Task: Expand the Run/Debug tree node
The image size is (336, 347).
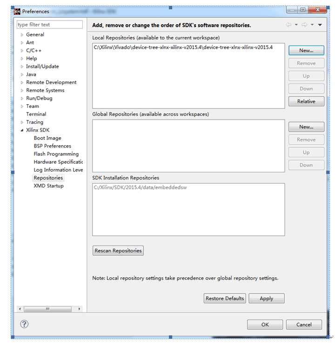Action: pos(22,98)
